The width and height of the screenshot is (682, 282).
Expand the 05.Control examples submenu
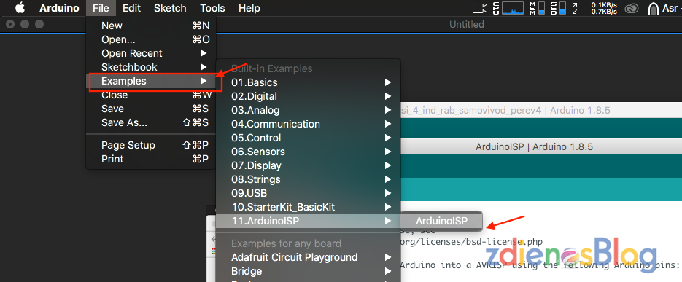pos(309,138)
